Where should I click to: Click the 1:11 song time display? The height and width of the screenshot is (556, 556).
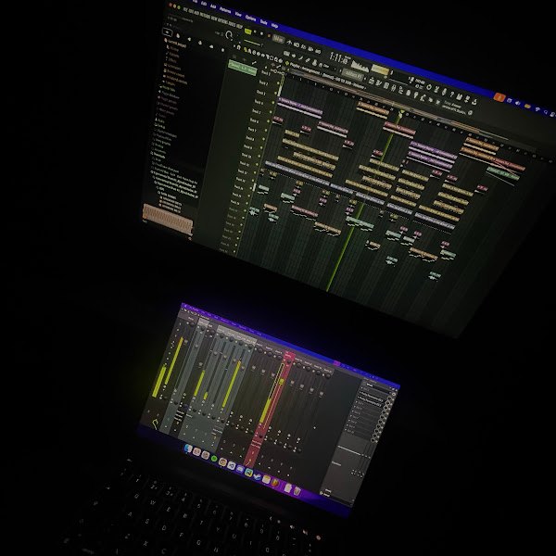tap(338, 58)
